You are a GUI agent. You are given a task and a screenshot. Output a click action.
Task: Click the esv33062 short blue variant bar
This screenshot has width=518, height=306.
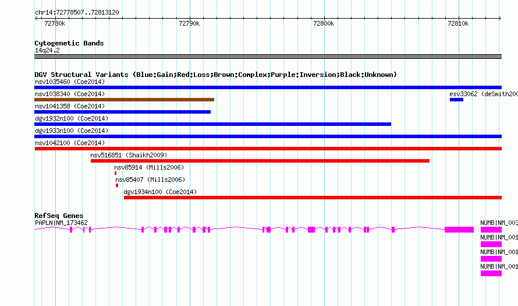point(456,100)
